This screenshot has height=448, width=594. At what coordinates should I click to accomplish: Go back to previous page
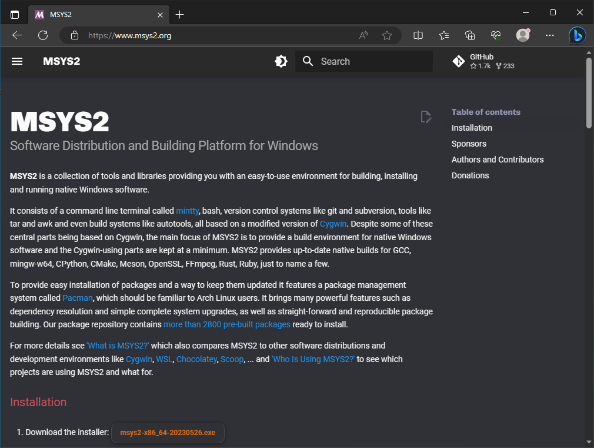(x=17, y=35)
